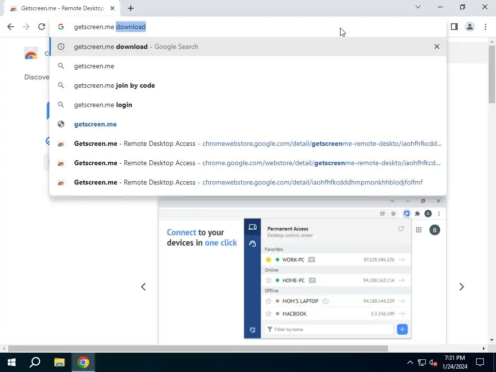The height and width of the screenshot is (372, 496).
Task: Select the Getscreen.me - Remote Desktop tab
Action: coord(62,9)
